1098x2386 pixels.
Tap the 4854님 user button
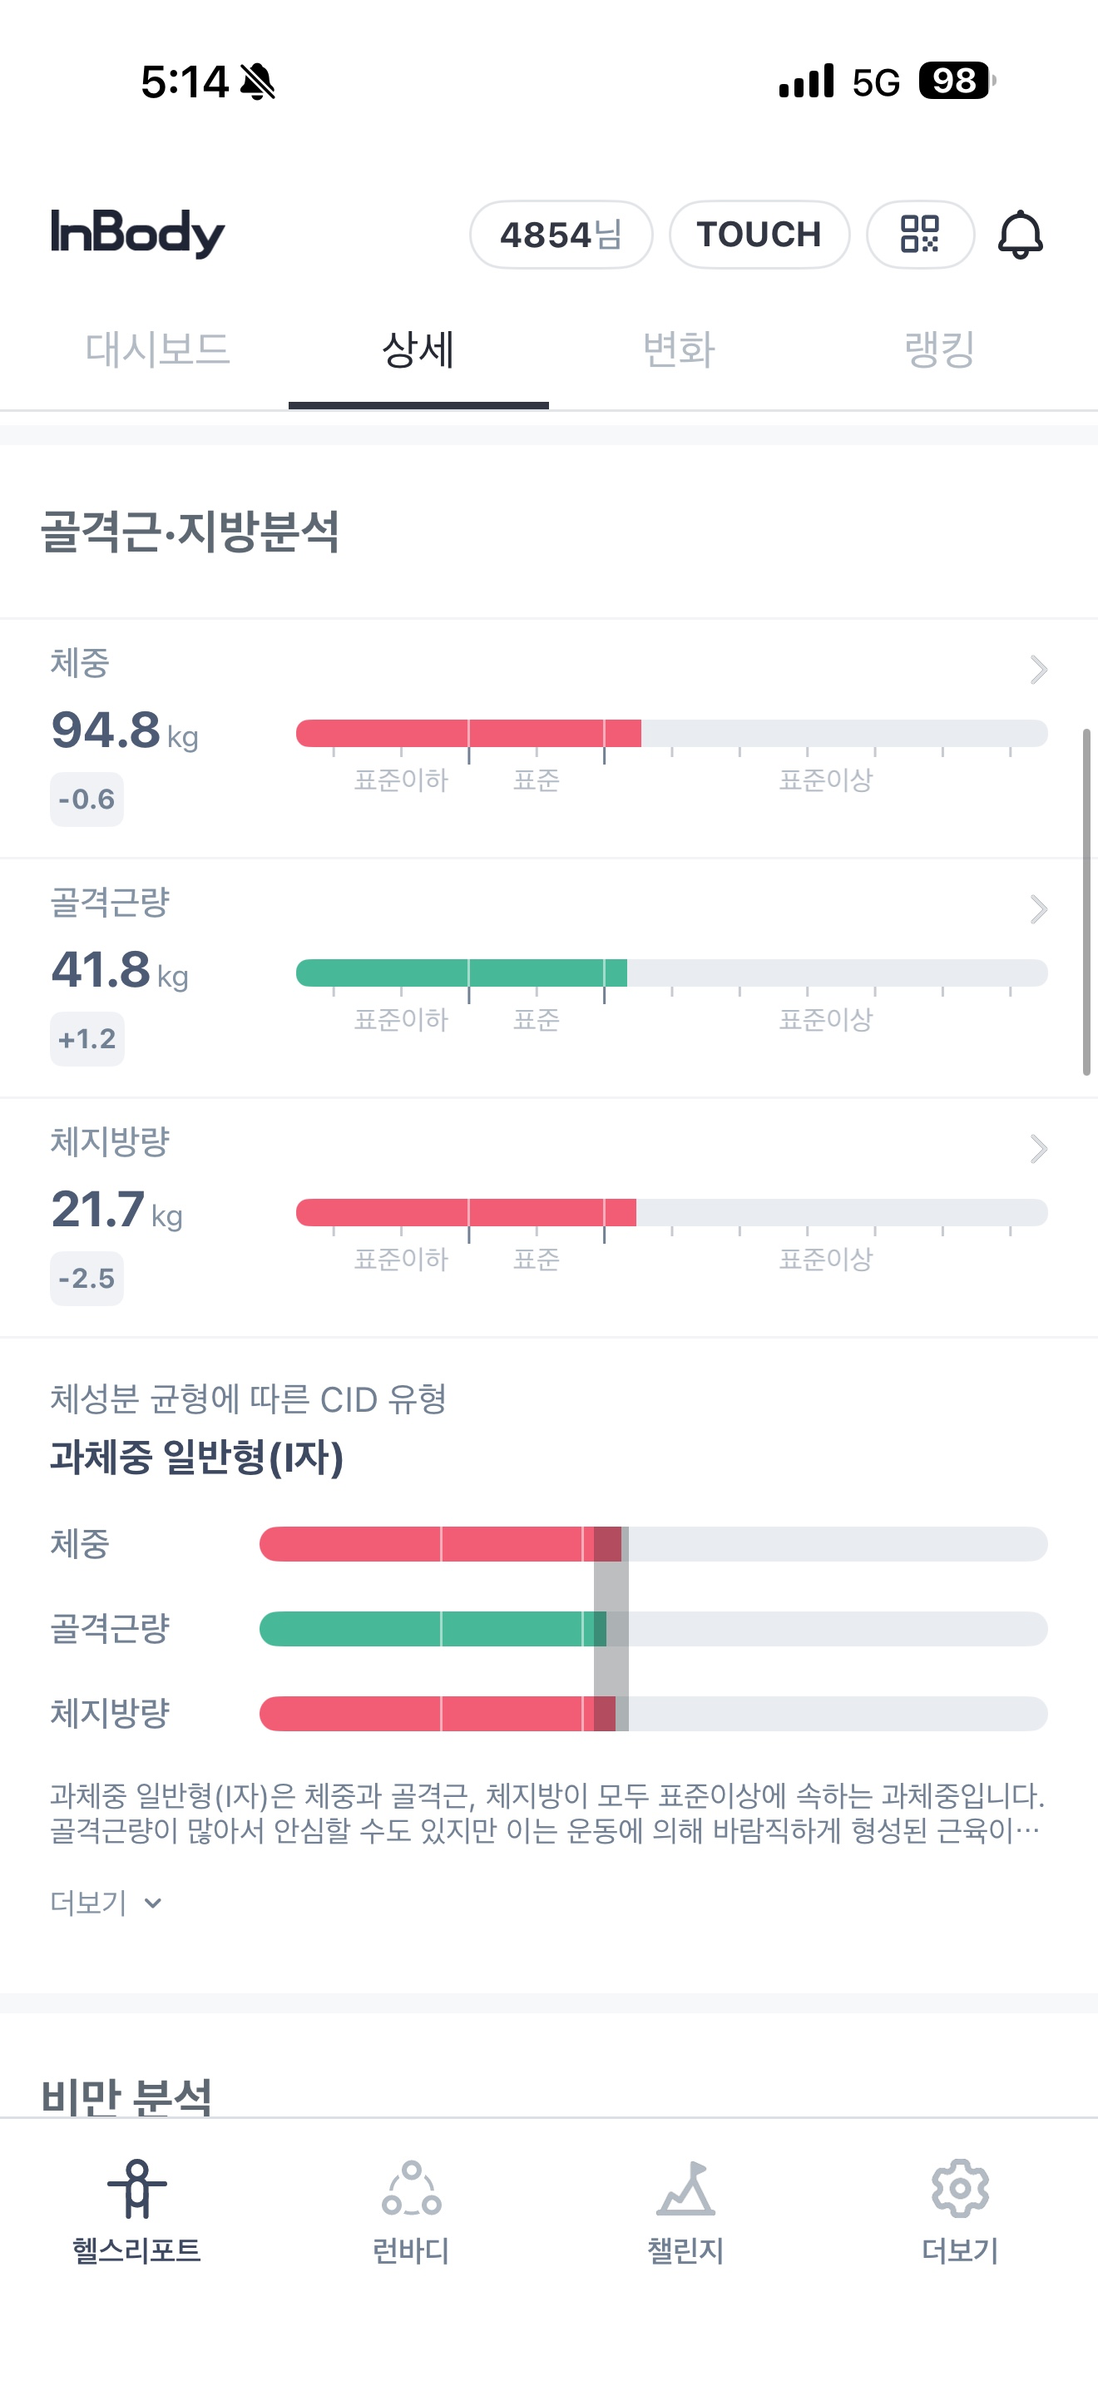561,235
